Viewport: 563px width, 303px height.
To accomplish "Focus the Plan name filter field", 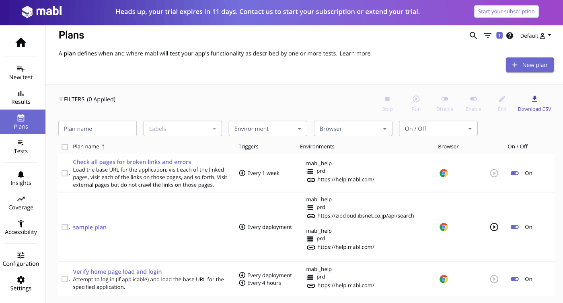I will click(x=98, y=129).
